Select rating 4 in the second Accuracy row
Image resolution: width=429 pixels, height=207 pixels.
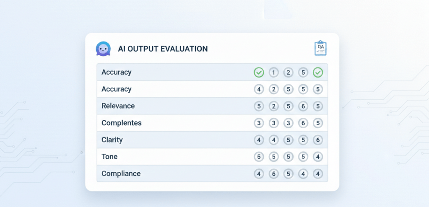(x=259, y=89)
